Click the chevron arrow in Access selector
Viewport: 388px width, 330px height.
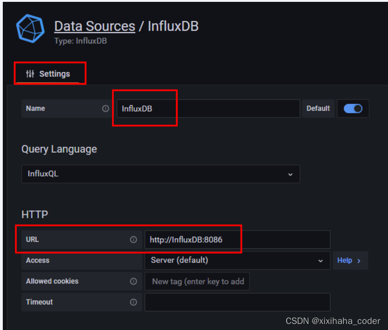(x=321, y=261)
